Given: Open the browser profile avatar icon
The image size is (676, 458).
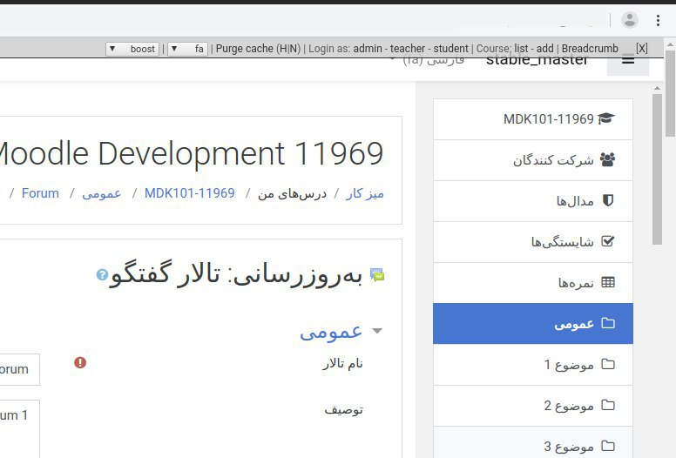Looking at the screenshot, I should [x=630, y=20].
